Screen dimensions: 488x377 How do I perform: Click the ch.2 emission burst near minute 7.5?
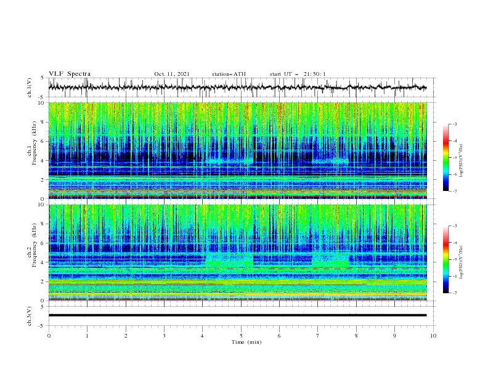(330, 261)
